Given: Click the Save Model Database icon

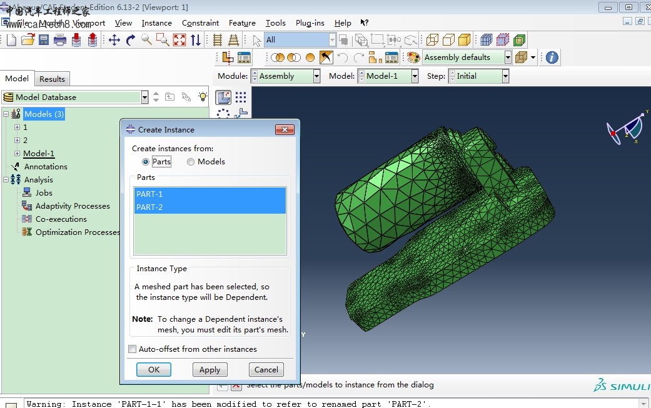Looking at the screenshot, I should [44, 40].
